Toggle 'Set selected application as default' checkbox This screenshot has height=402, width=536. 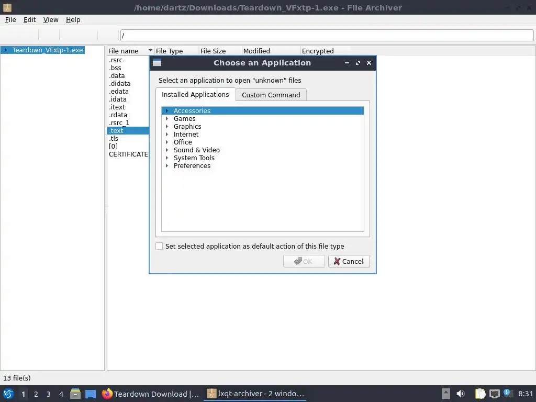(x=159, y=246)
